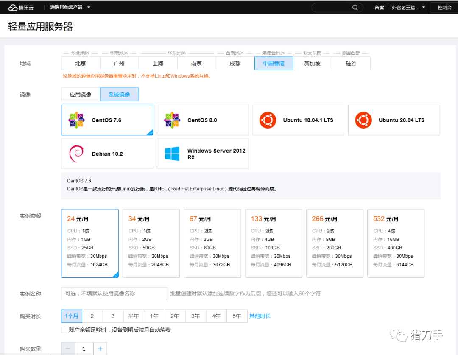Screen dimensions: 458x355
Task: Switch to the 系统镜像 tab
Action: coord(119,94)
